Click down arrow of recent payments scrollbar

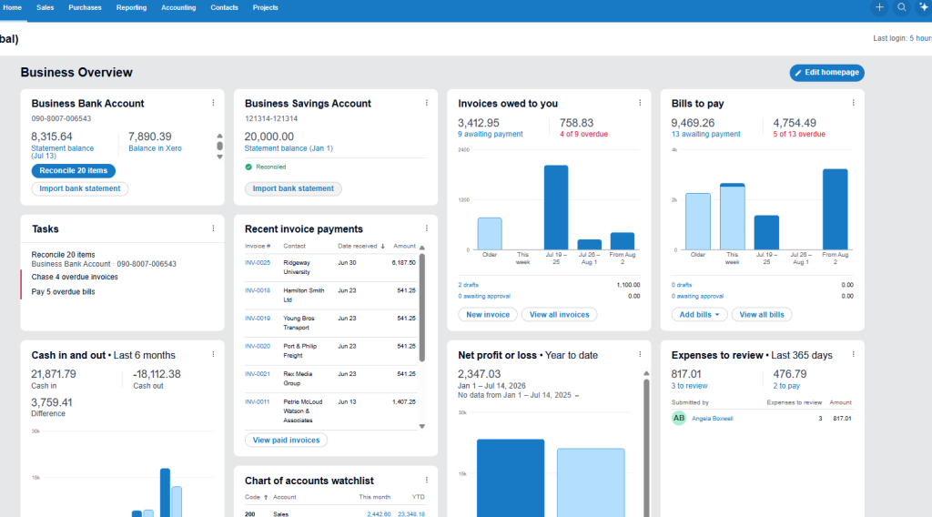tap(422, 426)
